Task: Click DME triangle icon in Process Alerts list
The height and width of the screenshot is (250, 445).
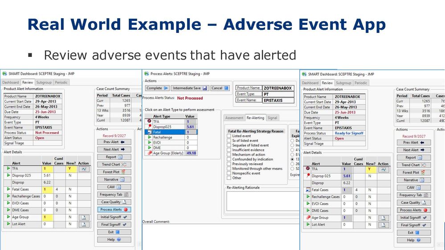Action: pos(149,148)
